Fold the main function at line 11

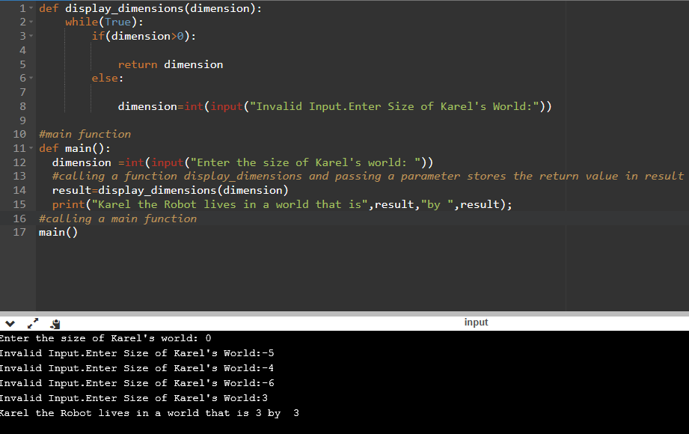(x=31, y=148)
